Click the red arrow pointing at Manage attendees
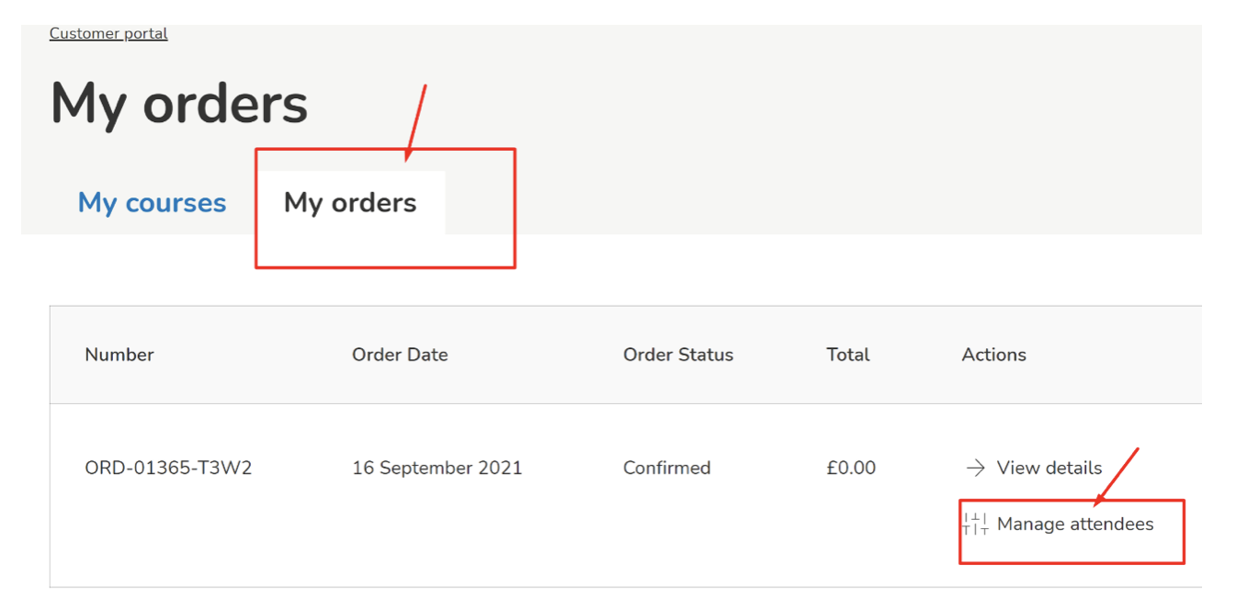 click(1117, 478)
